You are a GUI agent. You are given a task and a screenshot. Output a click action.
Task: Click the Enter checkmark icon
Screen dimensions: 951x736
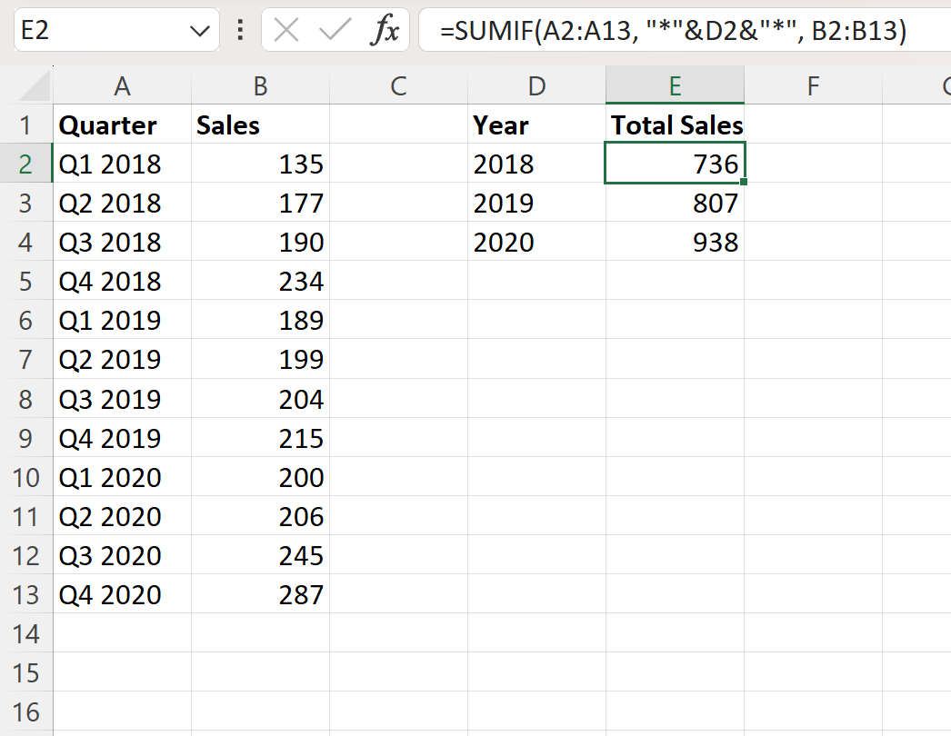334,30
